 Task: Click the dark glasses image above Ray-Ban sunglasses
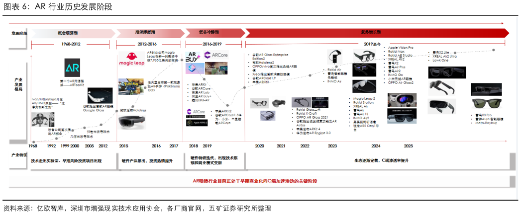486,89
